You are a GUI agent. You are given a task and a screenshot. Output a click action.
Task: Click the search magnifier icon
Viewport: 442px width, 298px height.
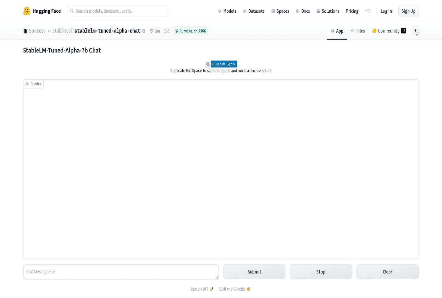click(72, 11)
